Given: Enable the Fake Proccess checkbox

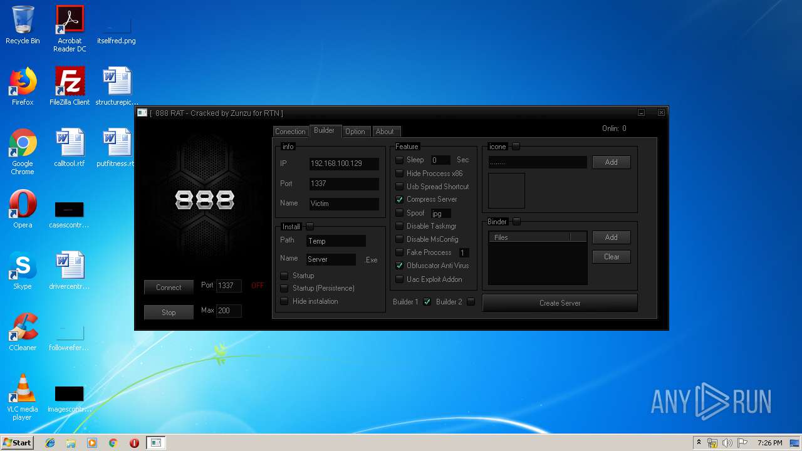Looking at the screenshot, I should click(399, 252).
